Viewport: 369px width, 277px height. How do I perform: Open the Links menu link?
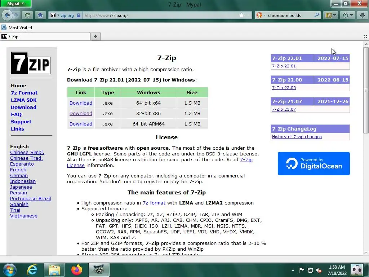tap(17, 129)
